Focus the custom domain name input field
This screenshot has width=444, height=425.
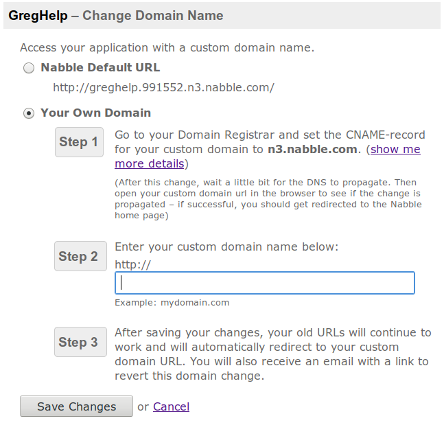(264, 283)
